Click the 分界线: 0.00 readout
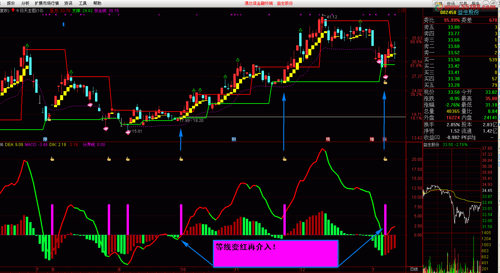The width and height of the screenshot is (500, 273). (94, 145)
